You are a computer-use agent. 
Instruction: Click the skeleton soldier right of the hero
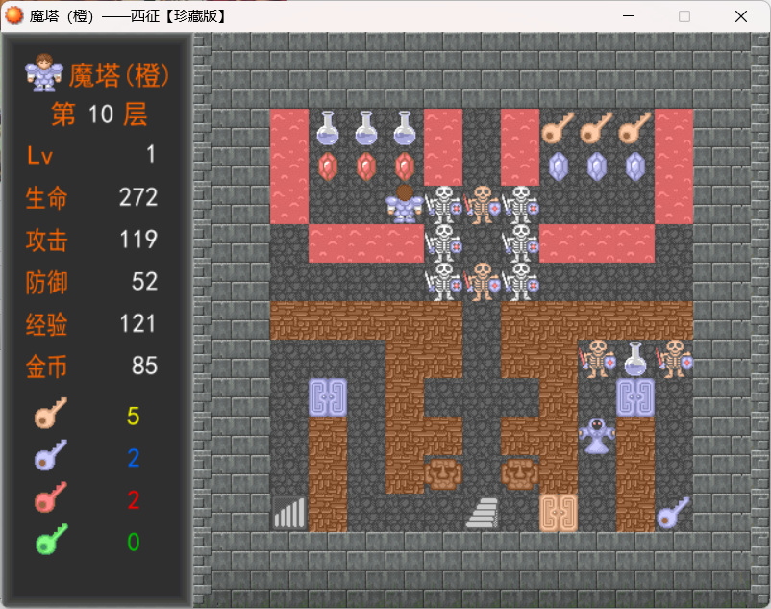click(443, 205)
